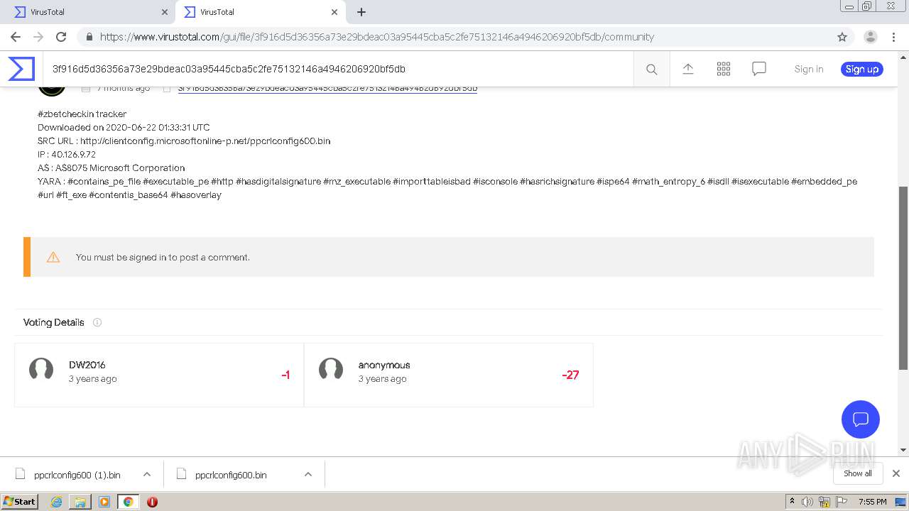Go back in browser history

point(16,37)
